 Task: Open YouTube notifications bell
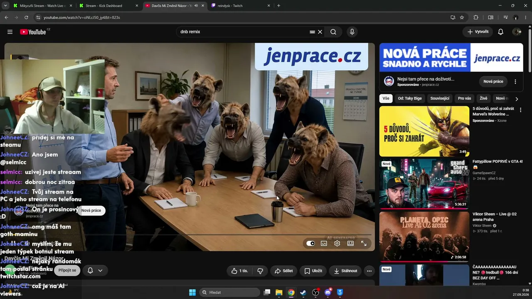pyautogui.click(x=501, y=32)
